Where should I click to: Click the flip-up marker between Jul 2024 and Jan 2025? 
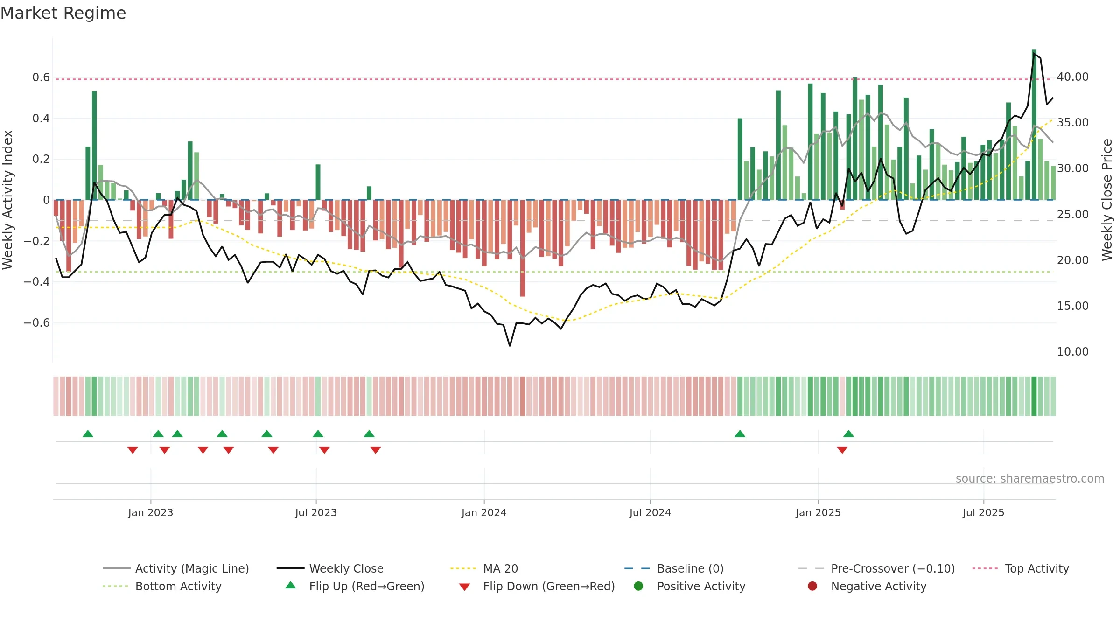click(x=740, y=434)
